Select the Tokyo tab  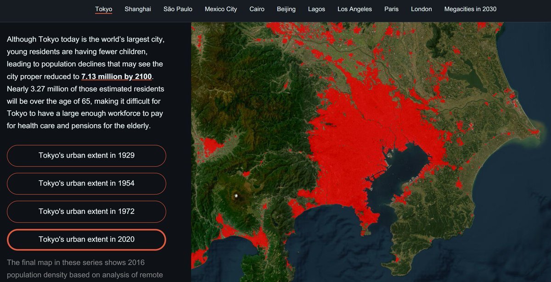click(103, 9)
